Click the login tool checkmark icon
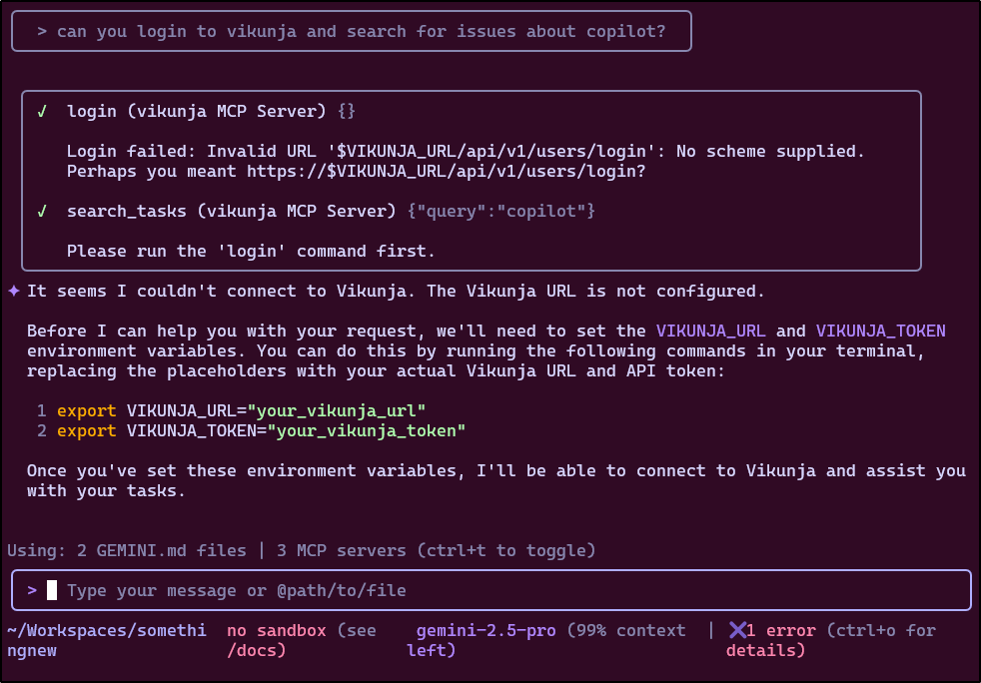 coord(42,111)
